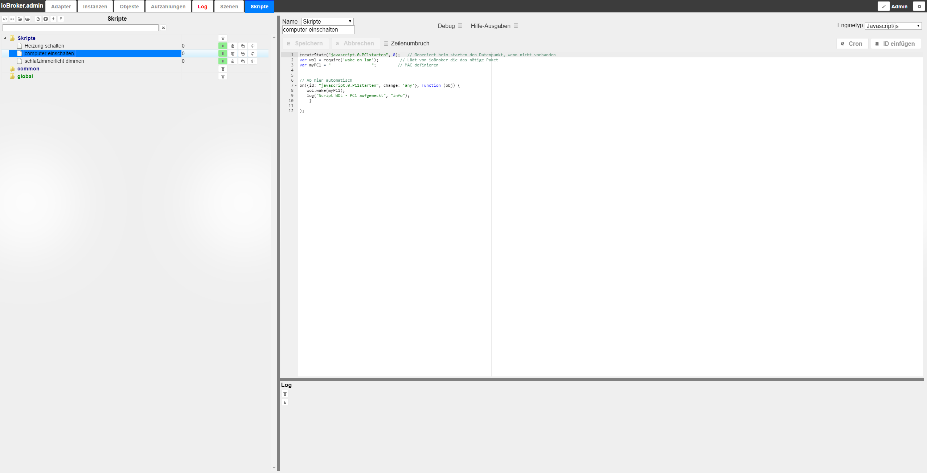The image size is (927, 473).
Task: Click the script filter search field
Action: coord(81,28)
